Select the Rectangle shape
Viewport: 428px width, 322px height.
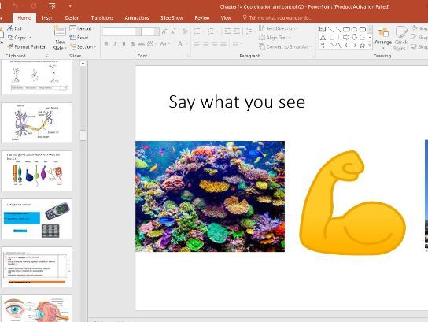pos(346,29)
